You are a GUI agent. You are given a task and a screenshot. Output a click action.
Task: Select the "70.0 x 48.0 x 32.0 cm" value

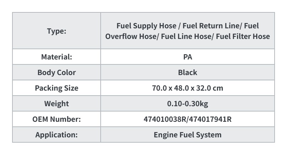pyautogui.click(x=187, y=88)
